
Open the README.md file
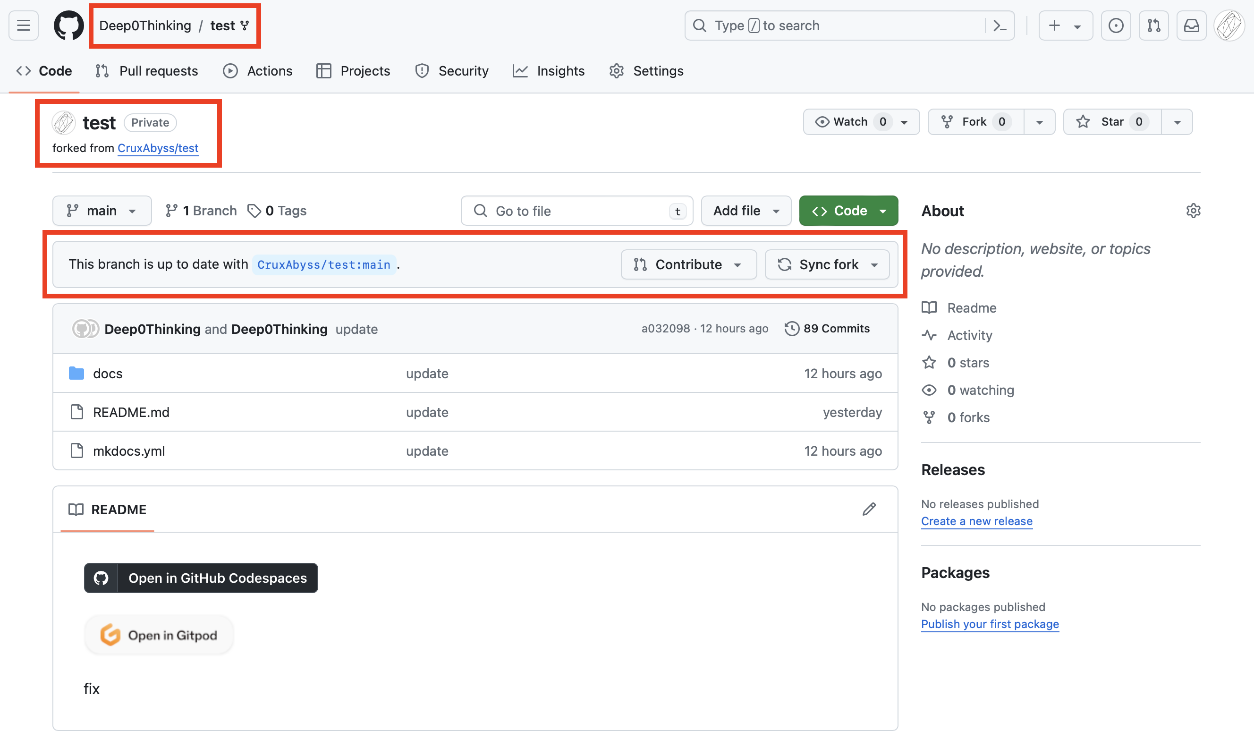[132, 412]
